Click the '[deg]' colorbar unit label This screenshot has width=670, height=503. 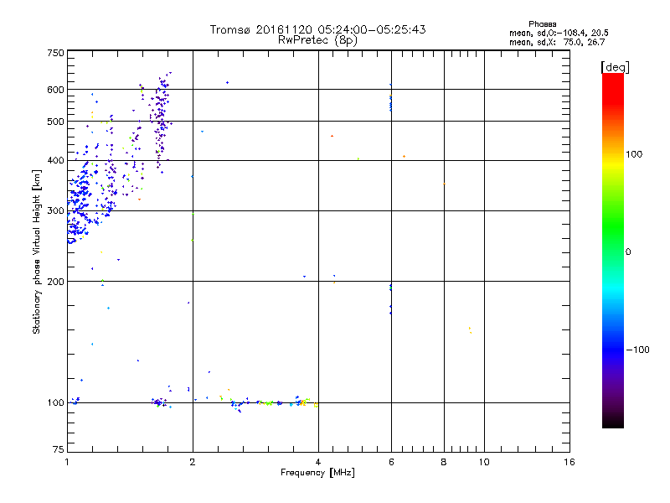615,67
